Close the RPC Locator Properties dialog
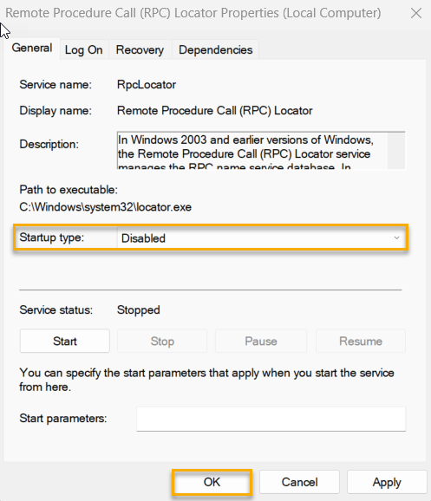This screenshot has width=431, height=501. pyautogui.click(x=416, y=13)
